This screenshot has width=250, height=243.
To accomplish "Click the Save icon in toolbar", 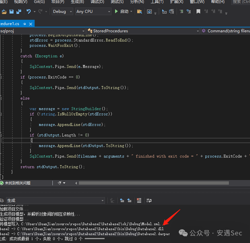I will (x=12, y=12).
